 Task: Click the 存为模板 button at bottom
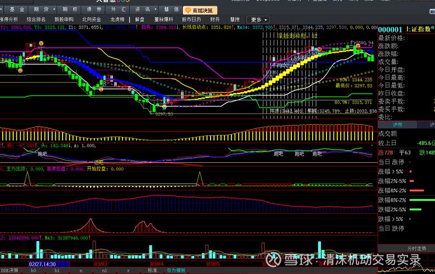(177, 270)
